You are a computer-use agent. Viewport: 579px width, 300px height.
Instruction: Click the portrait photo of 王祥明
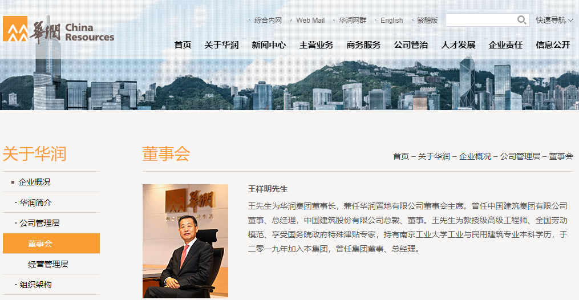tap(185, 241)
